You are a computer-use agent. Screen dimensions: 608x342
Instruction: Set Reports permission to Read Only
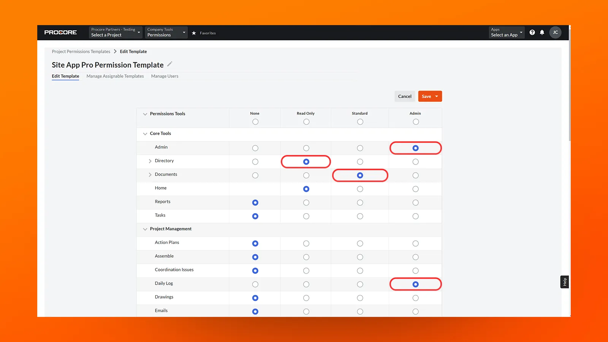click(306, 202)
